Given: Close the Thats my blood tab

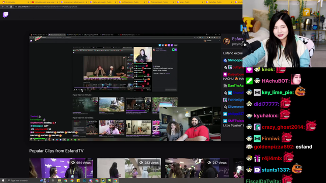Looking at the screenshot, I should (x=174, y=2).
